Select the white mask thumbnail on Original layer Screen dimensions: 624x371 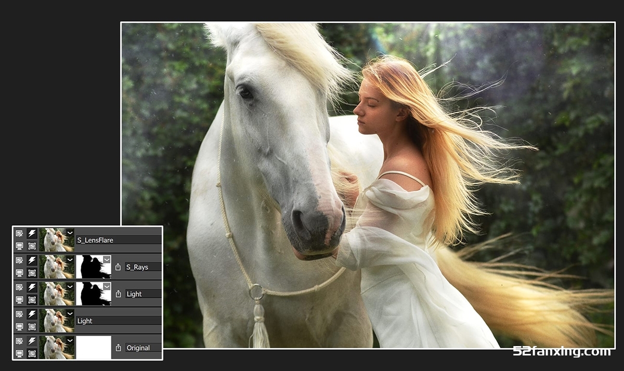94,348
